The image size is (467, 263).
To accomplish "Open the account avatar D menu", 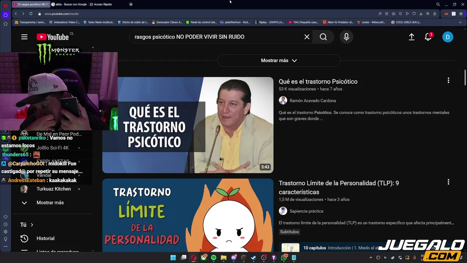I will click(x=448, y=37).
